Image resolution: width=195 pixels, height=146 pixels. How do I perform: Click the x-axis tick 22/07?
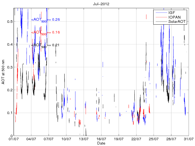[136, 139]
